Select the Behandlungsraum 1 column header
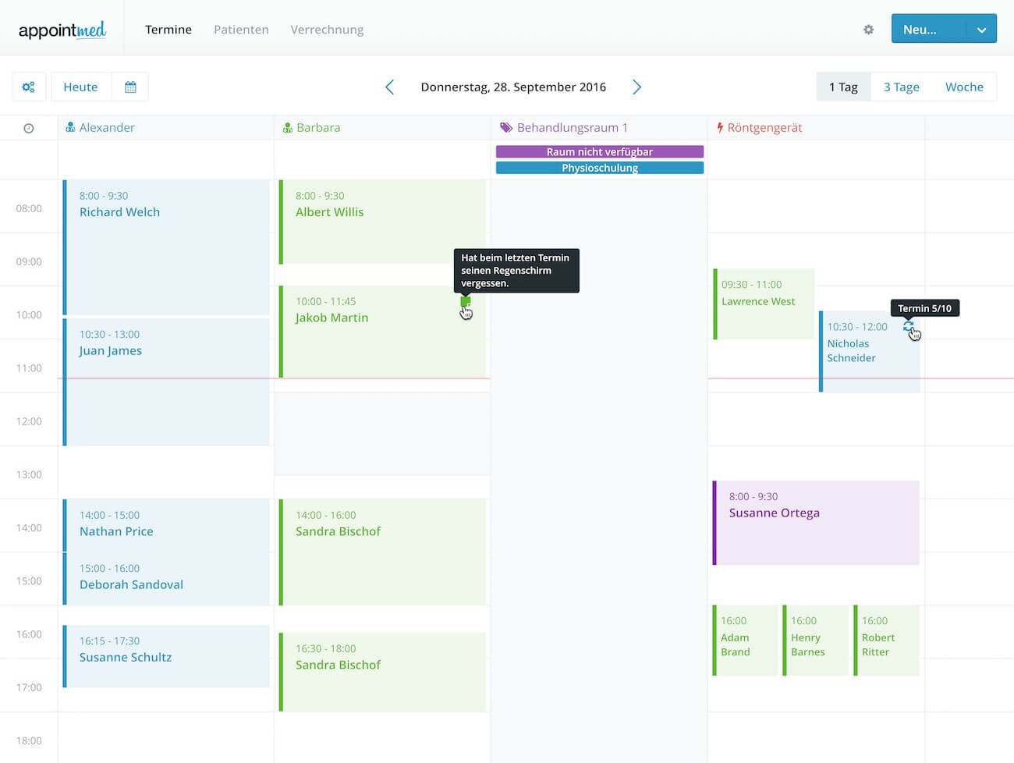This screenshot has width=1014, height=763. click(x=599, y=127)
